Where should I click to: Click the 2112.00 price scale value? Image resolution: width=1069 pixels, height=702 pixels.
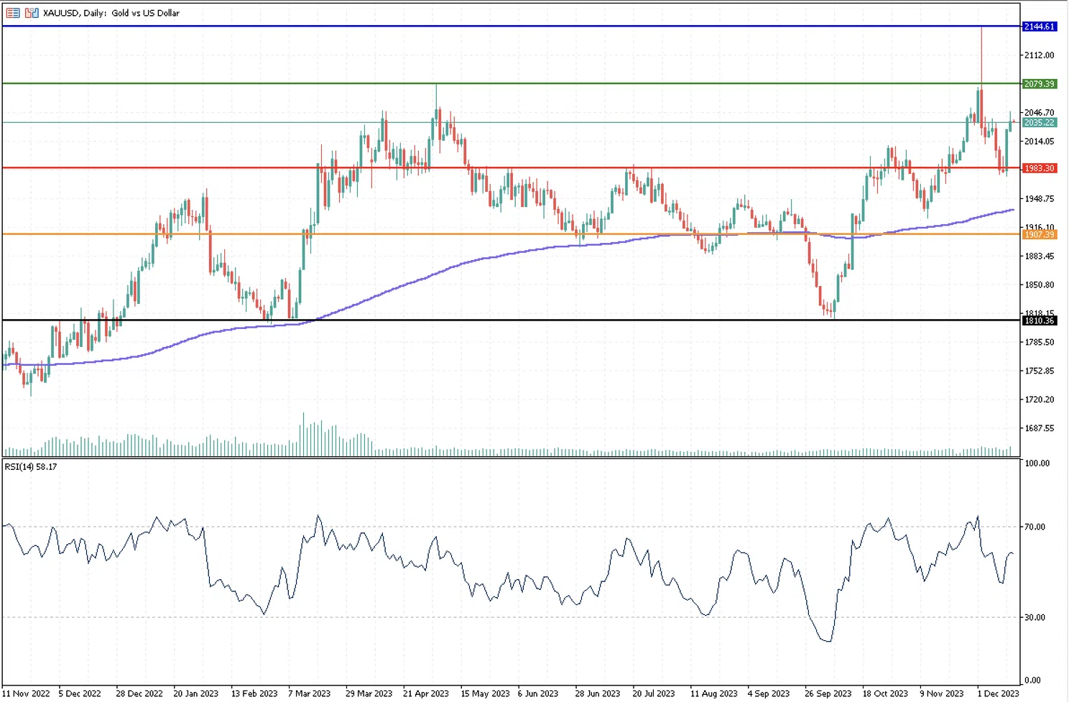[x=1039, y=55]
